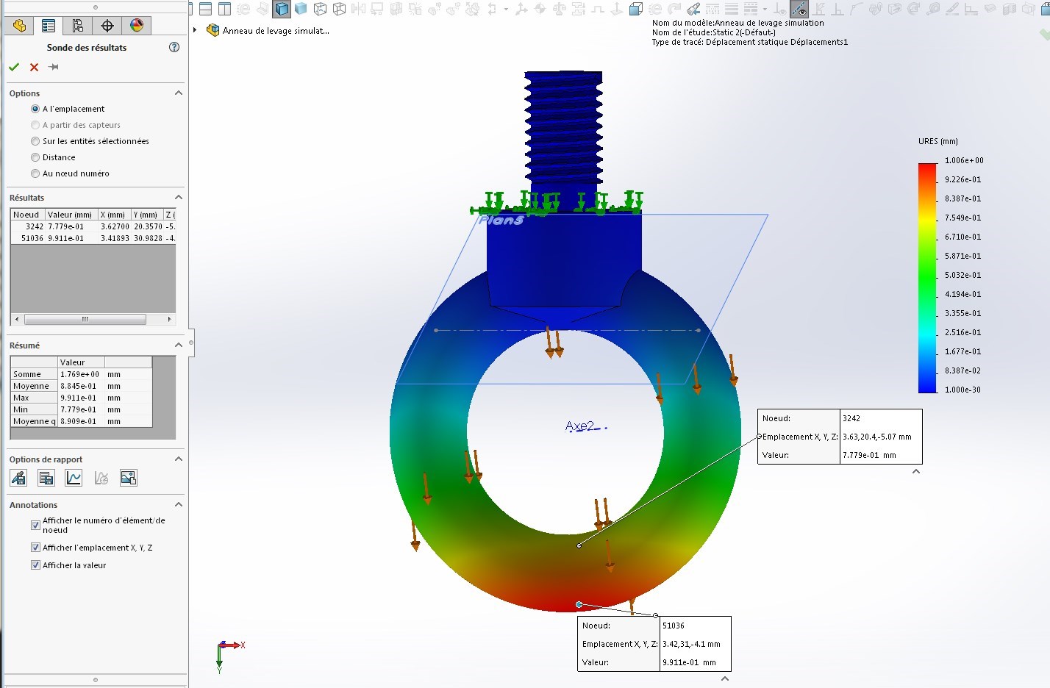Screen dimensions: 1050x688
Task: Click the cube view orientation icon
Action: pyautogui.click(x=636, y=10)
